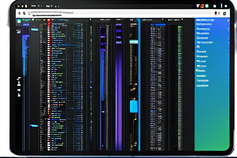Click the green icon in the top-right title bar
The width and height of the screenshot is (237, 158).
[207, 6]
